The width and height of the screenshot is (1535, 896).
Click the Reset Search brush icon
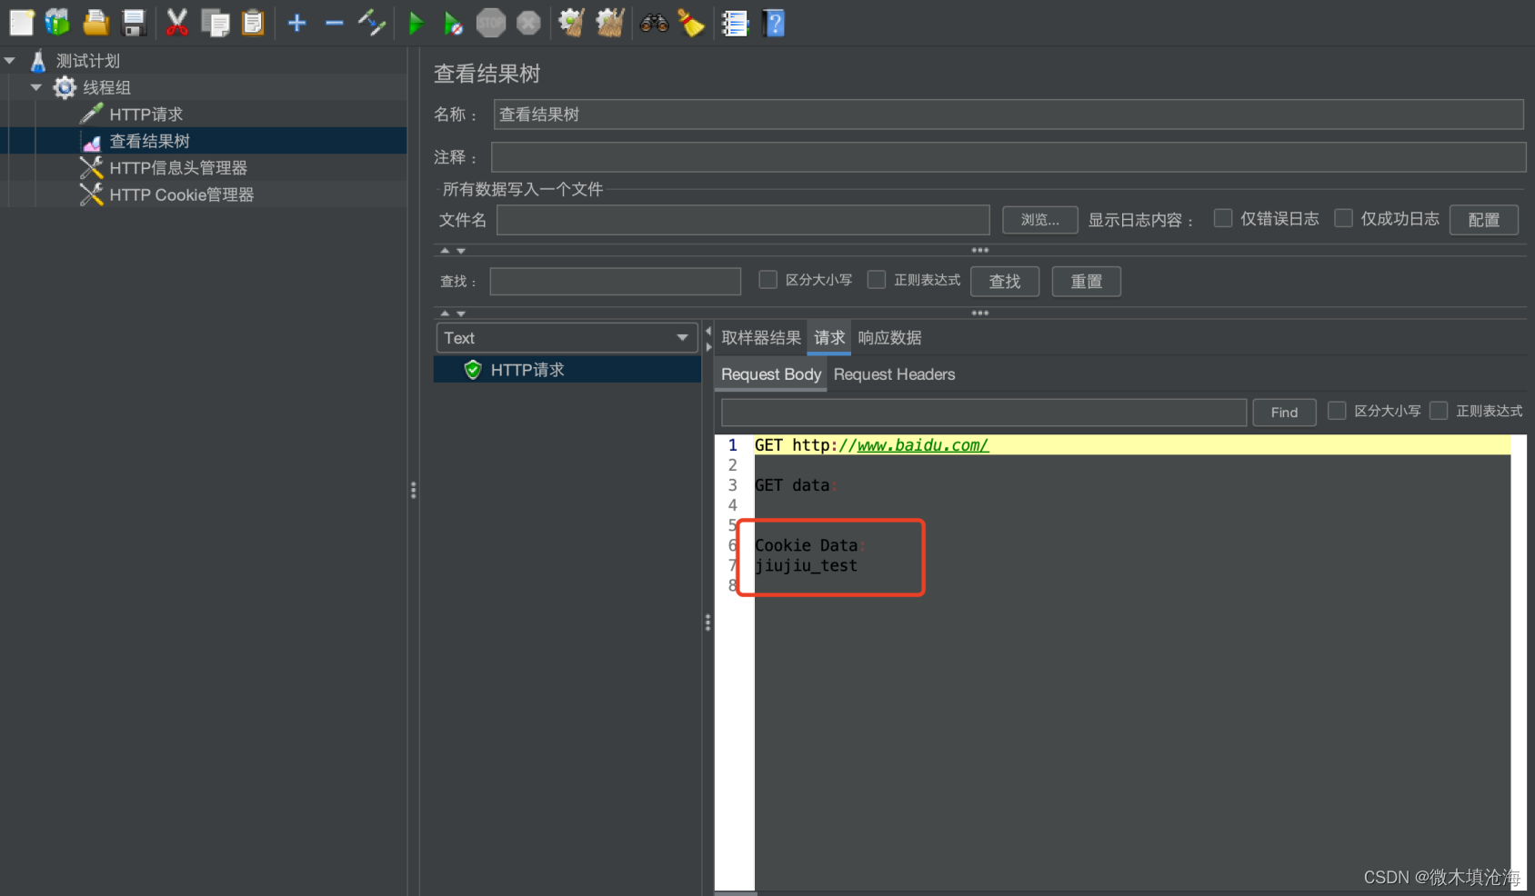pyautogui.click(x=691, y=23)
